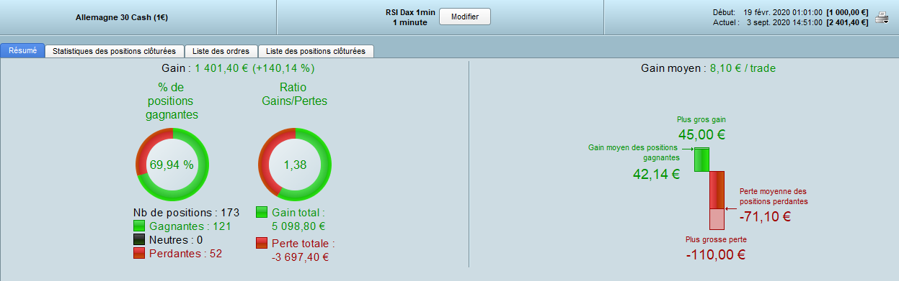
Task: Open Liste des positions clôturées tab
Action: [x=316, y=51]
